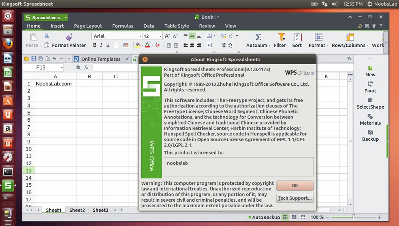Open Print Preview from quick toolbar
The width and height of the screenshot is (399, 226).
coord(47,59)
